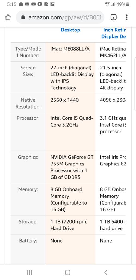Tap the Android back arrow
136x280 pixels.
[x=106, y=272]
